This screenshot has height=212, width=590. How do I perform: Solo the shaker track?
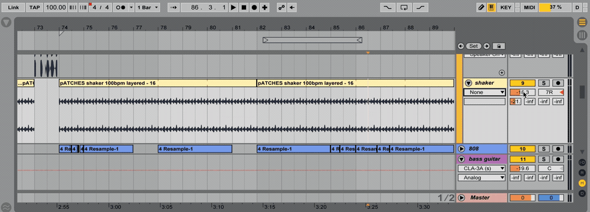(543, 83)
